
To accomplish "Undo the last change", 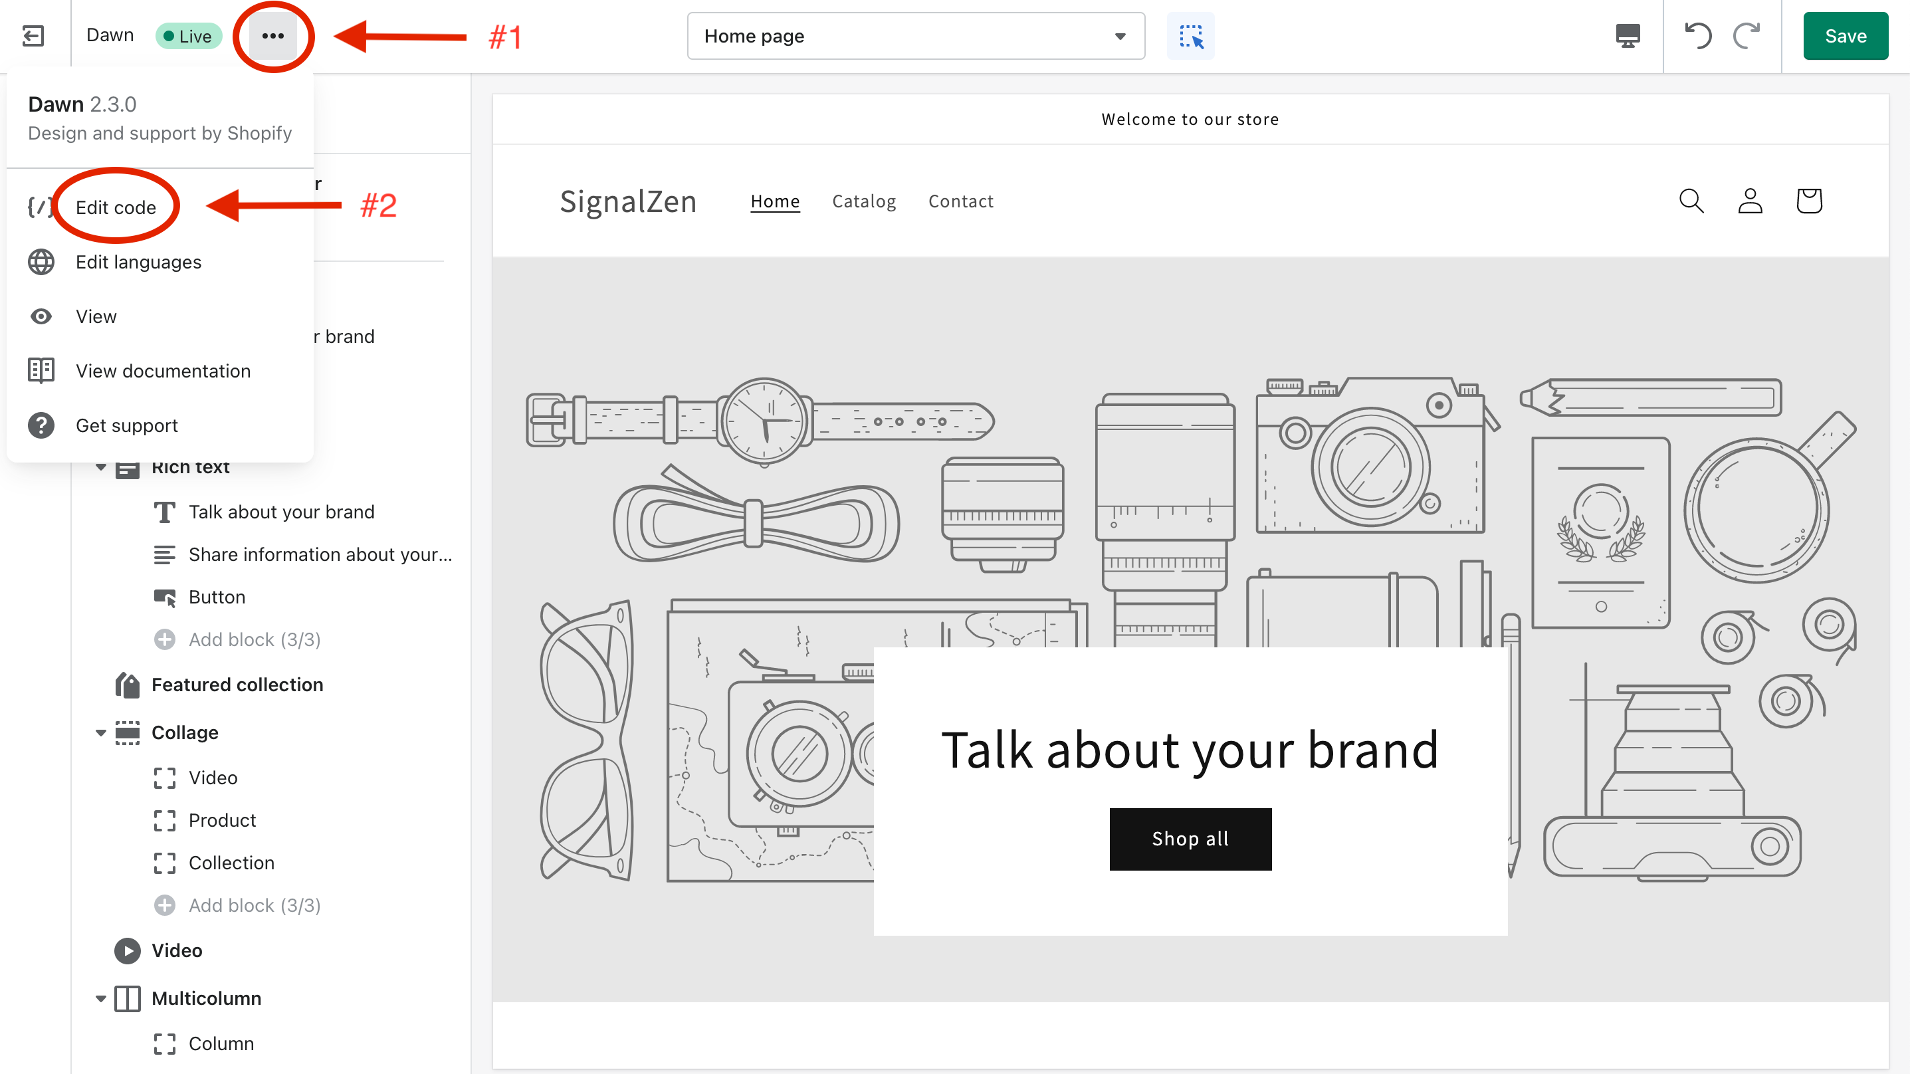I will point(1698,36).
